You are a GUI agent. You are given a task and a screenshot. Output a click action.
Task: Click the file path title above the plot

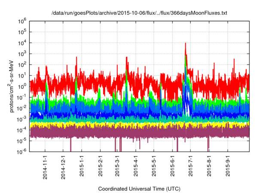137,13
